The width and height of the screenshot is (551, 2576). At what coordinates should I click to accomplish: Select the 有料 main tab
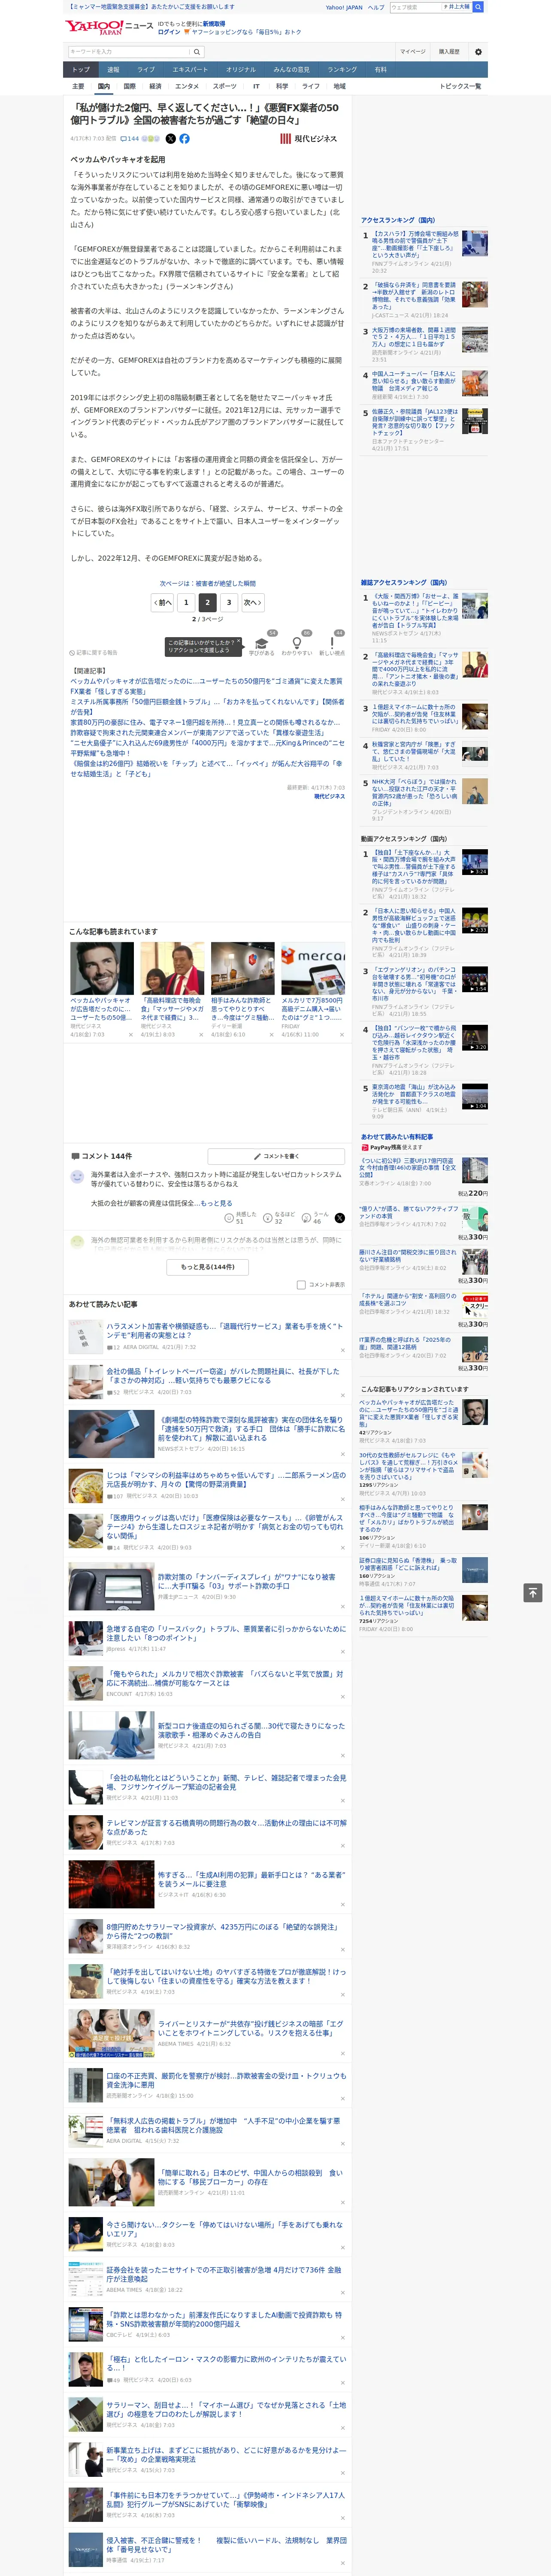tap(380, 70)
